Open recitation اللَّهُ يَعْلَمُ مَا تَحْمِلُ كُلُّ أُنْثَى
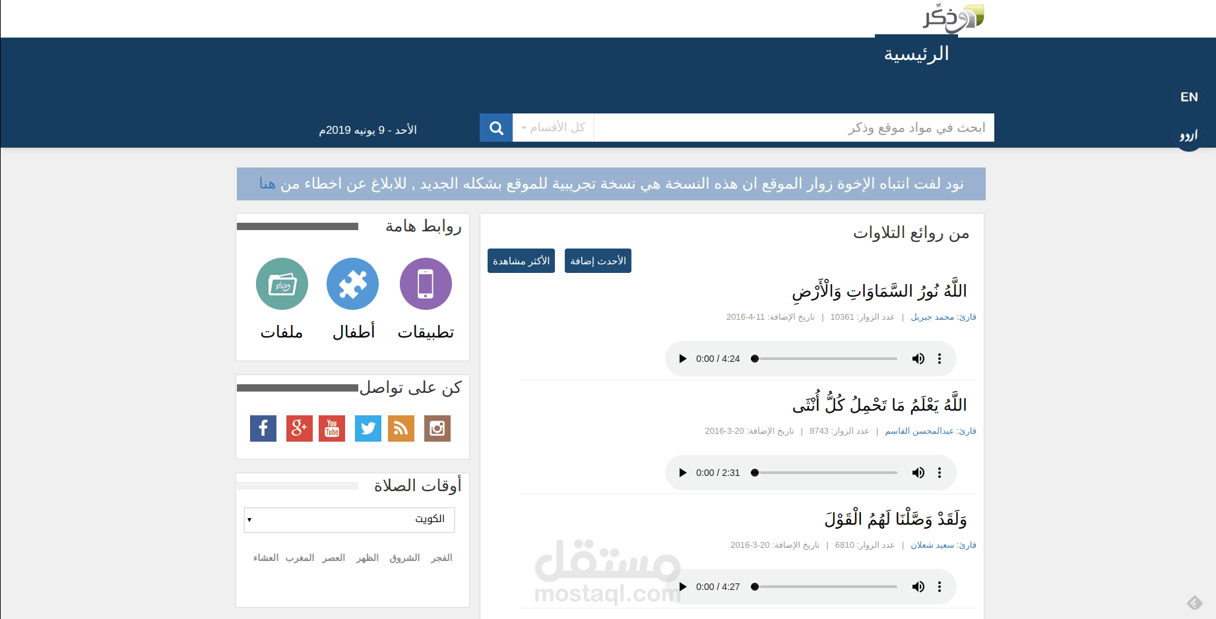Screen dimensions: 1216x619 [x=880, y=403]
